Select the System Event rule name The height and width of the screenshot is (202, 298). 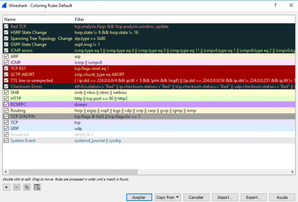23,141
